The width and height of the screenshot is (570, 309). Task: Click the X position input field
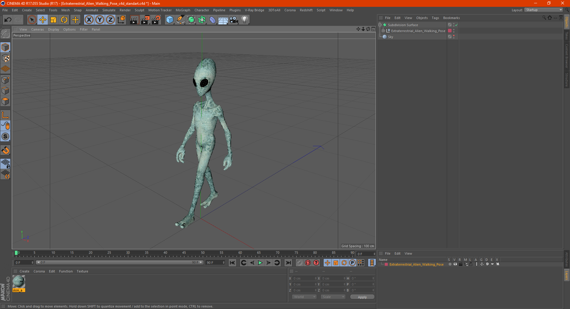(305, 278)
